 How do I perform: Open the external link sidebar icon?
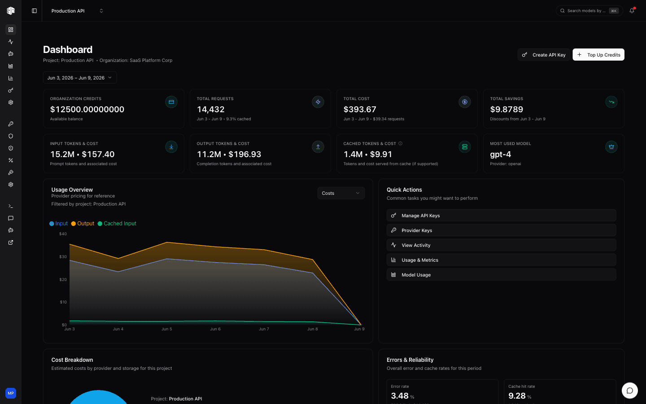(11, 242)
